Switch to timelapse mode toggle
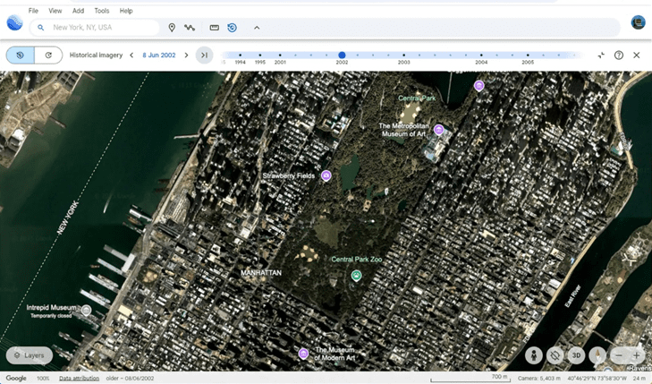This screenshot has width=652, height=384. point(48,55)
